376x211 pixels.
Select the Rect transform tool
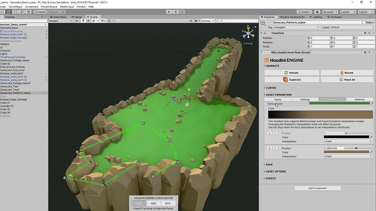[x=15, y=12]
